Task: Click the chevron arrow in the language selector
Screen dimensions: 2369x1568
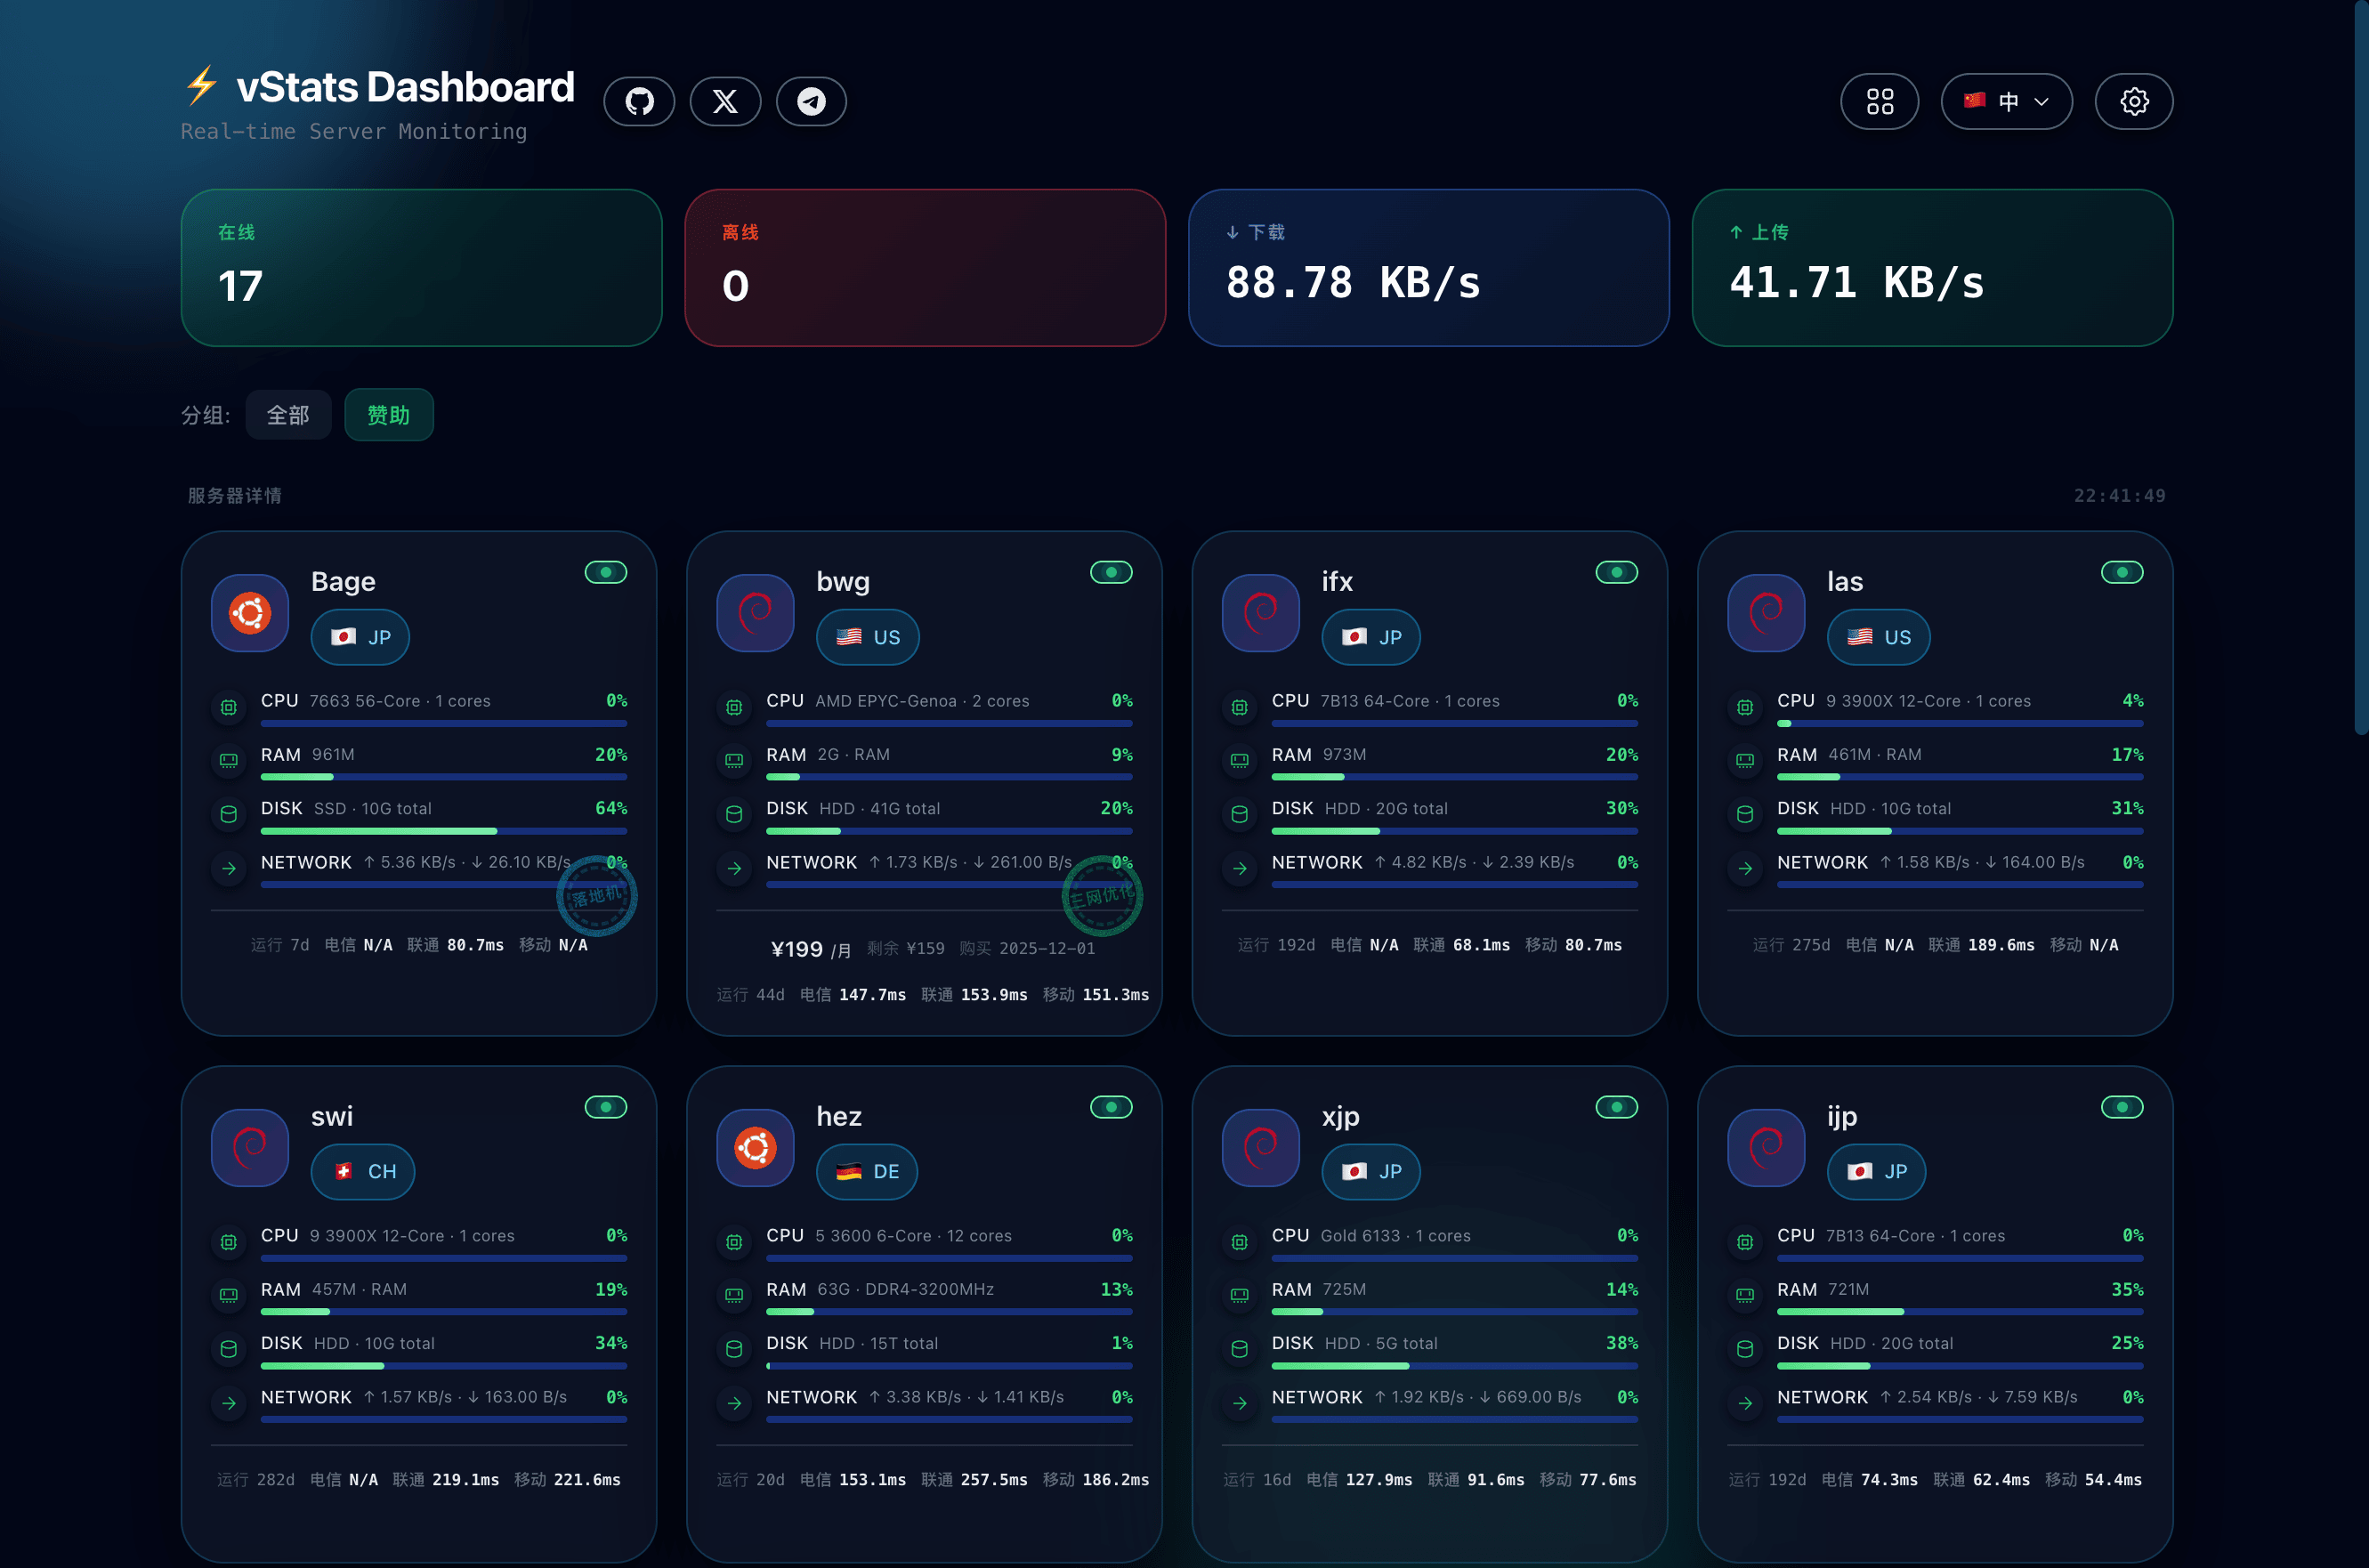Action: [2042, 101]
